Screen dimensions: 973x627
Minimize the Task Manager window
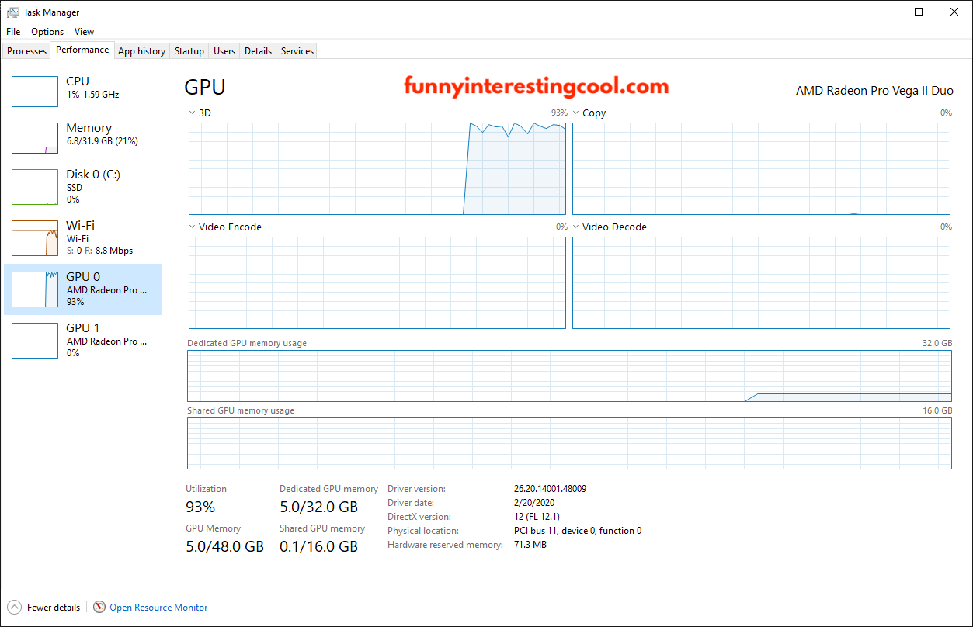point(884,12)
